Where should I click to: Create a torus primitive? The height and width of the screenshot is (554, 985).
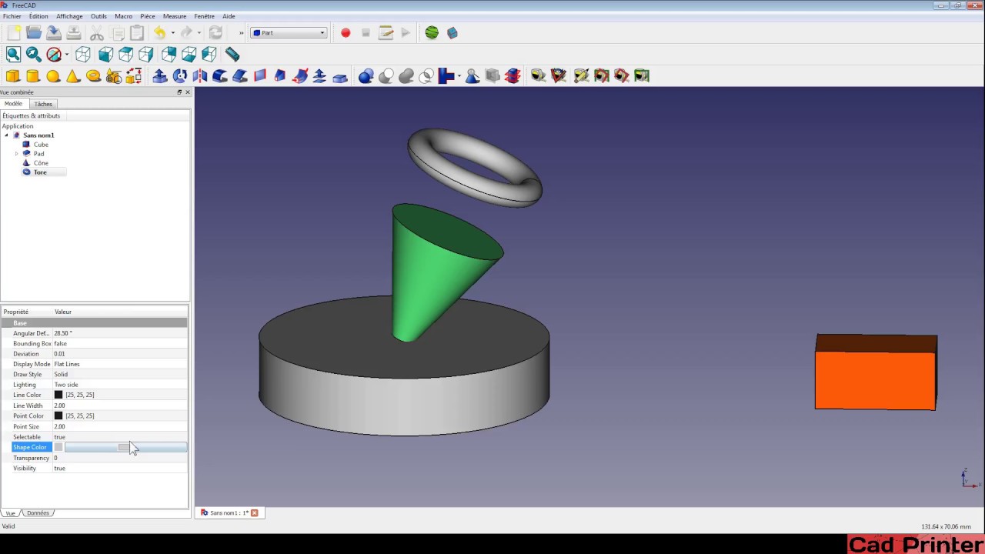(x=93, y=75)
